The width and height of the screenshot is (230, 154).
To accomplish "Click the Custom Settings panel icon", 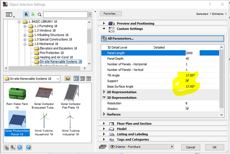I will tap(112, 29).
